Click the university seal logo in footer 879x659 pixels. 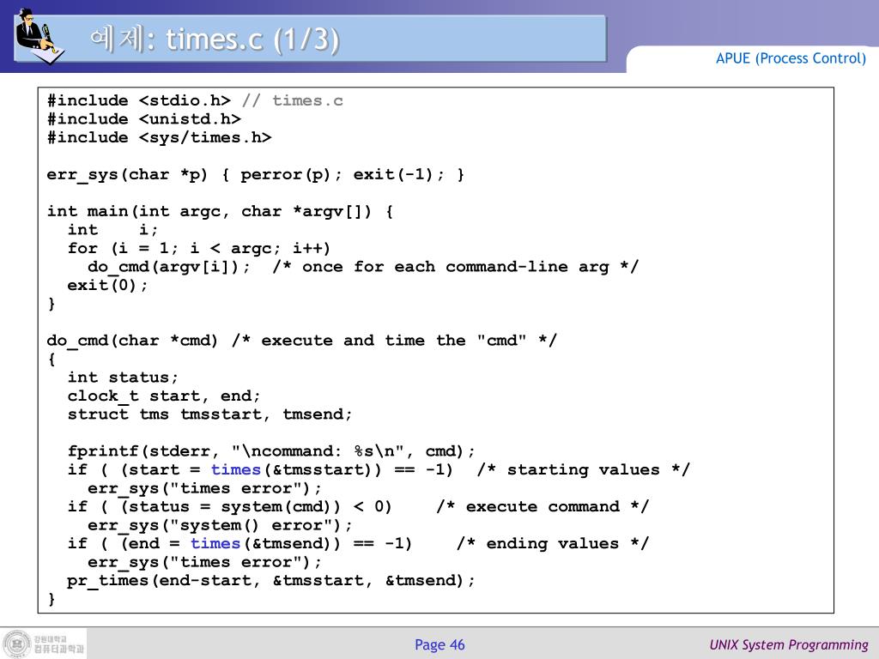point(17,644)
